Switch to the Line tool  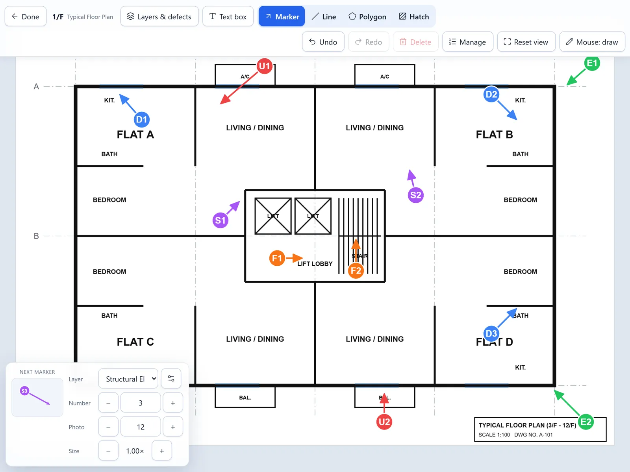pyautogui.click(x=324, y=17)
